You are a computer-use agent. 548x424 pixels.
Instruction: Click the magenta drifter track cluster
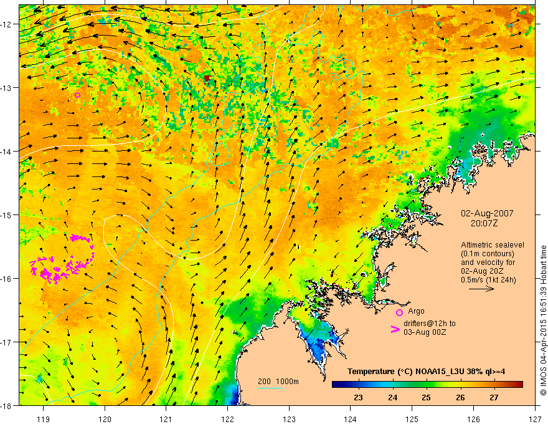(x=63, y=259)
